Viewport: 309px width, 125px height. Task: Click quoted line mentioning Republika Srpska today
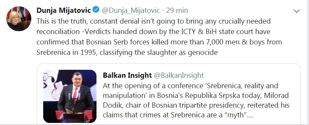pyautogui.click(x=196, y=96)
